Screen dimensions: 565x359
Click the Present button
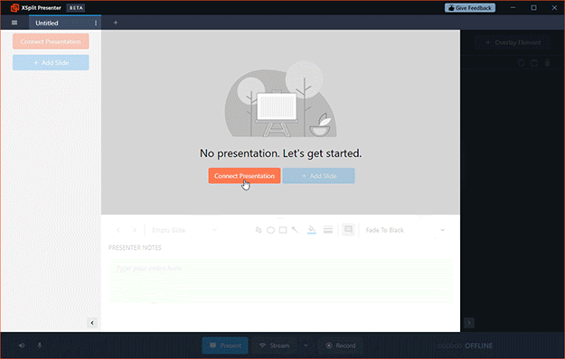pyautogui.click(x=225, y=345)
